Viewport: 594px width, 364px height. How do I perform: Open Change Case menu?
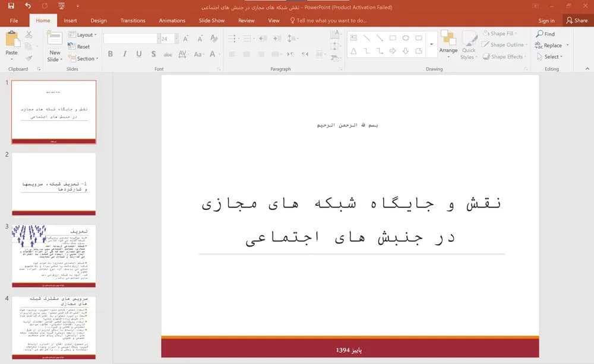(199, 54)
